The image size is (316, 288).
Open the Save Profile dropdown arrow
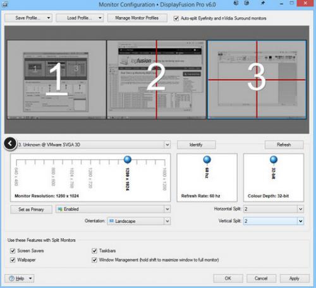click(x=49, y=18)
